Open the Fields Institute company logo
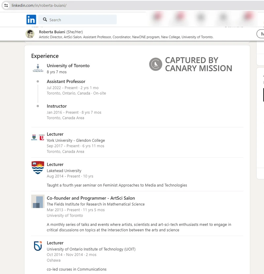This screenshot has width=264, height=274. pyautogui.click(x=38, y=201)
